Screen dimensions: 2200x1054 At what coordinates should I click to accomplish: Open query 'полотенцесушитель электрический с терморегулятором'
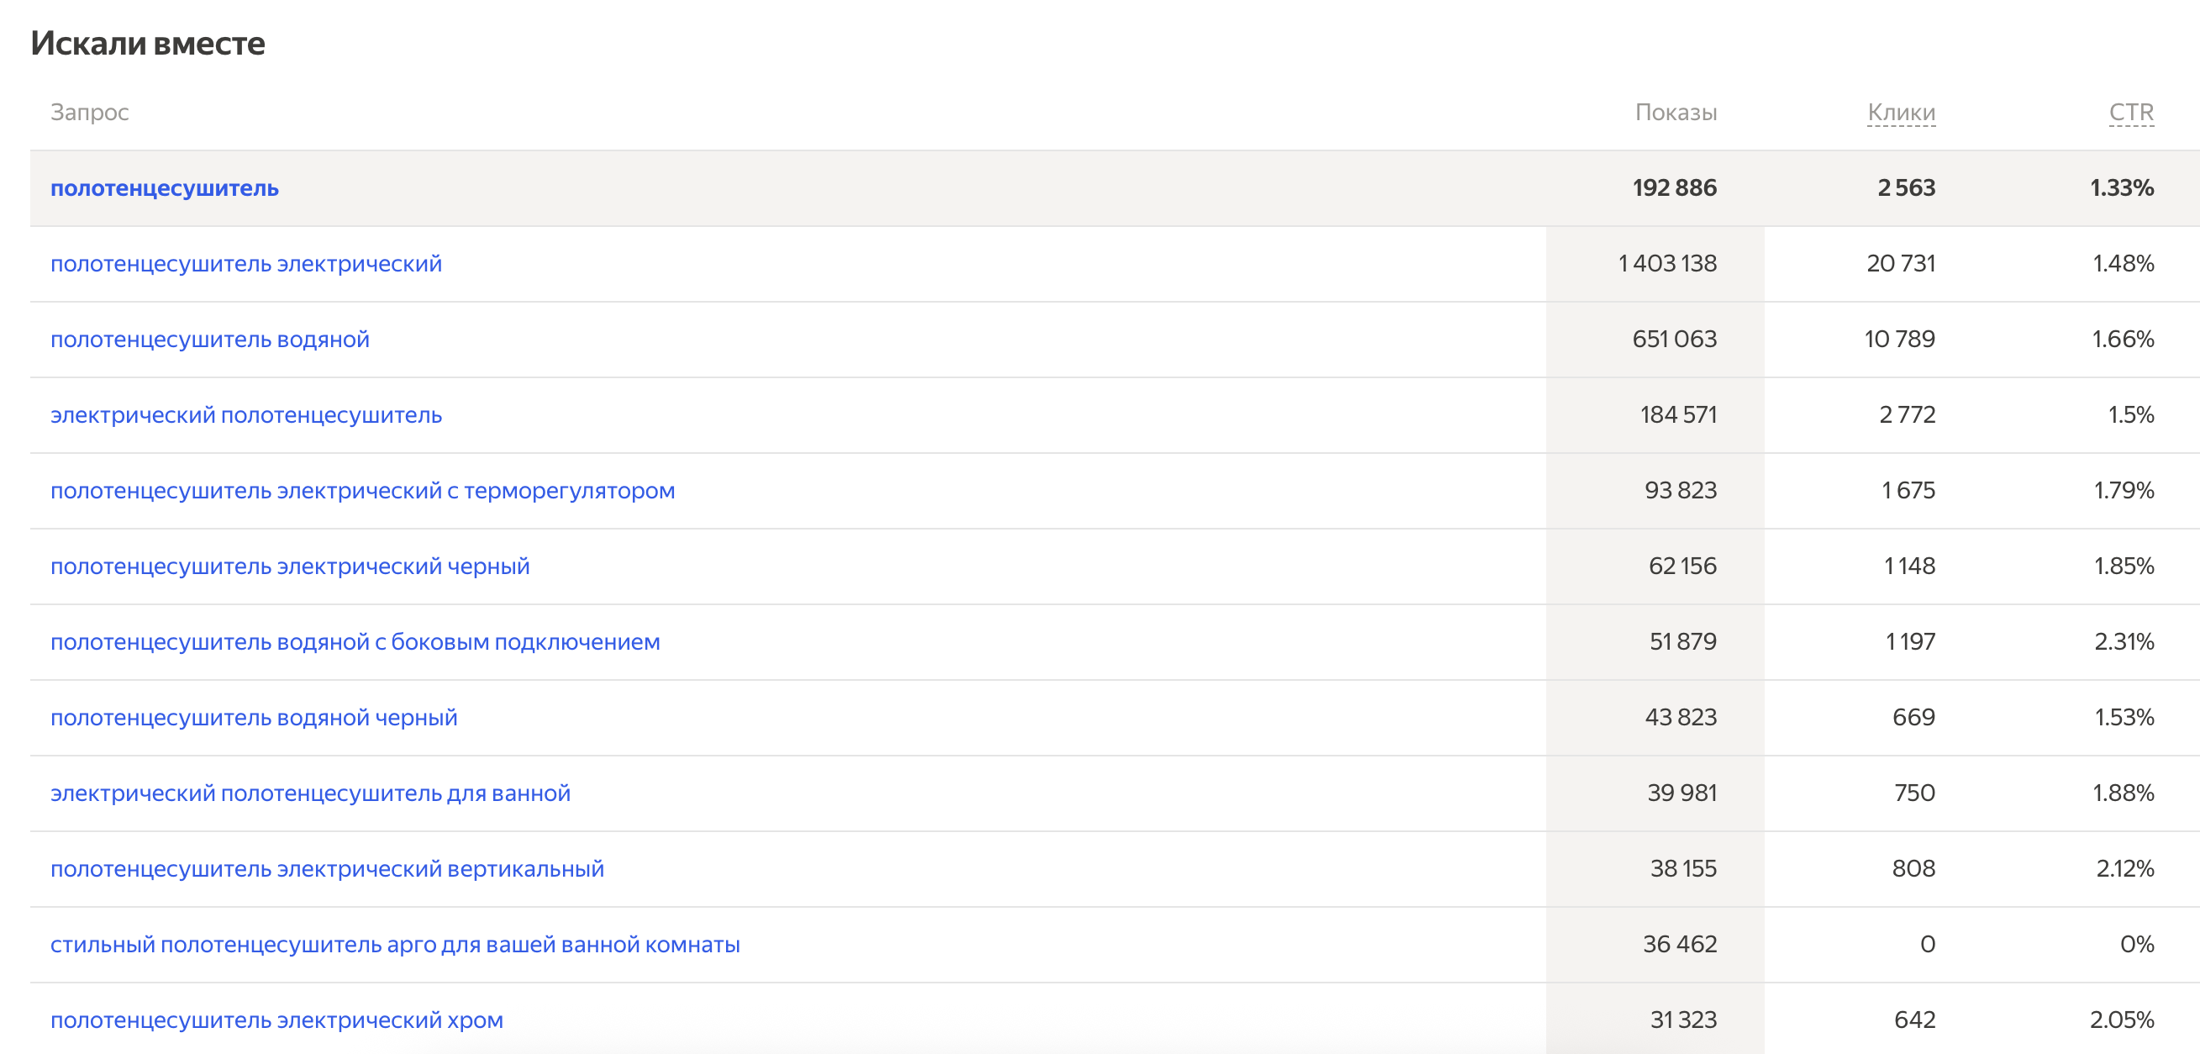pos(362,491)
